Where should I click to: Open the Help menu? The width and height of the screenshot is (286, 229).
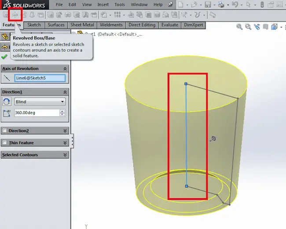coord(158,4)
